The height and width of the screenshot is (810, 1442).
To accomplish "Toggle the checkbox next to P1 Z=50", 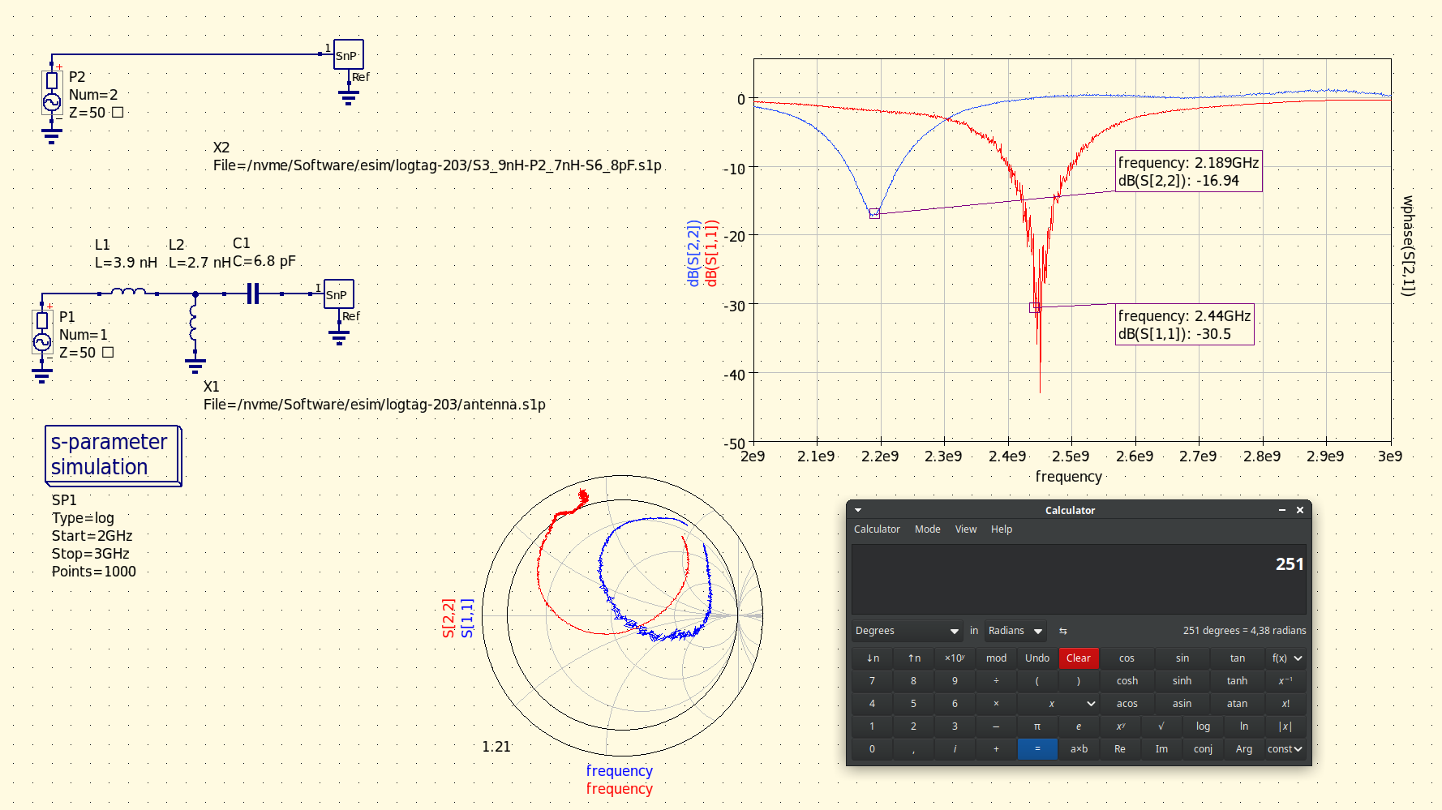I will [108, 352].
